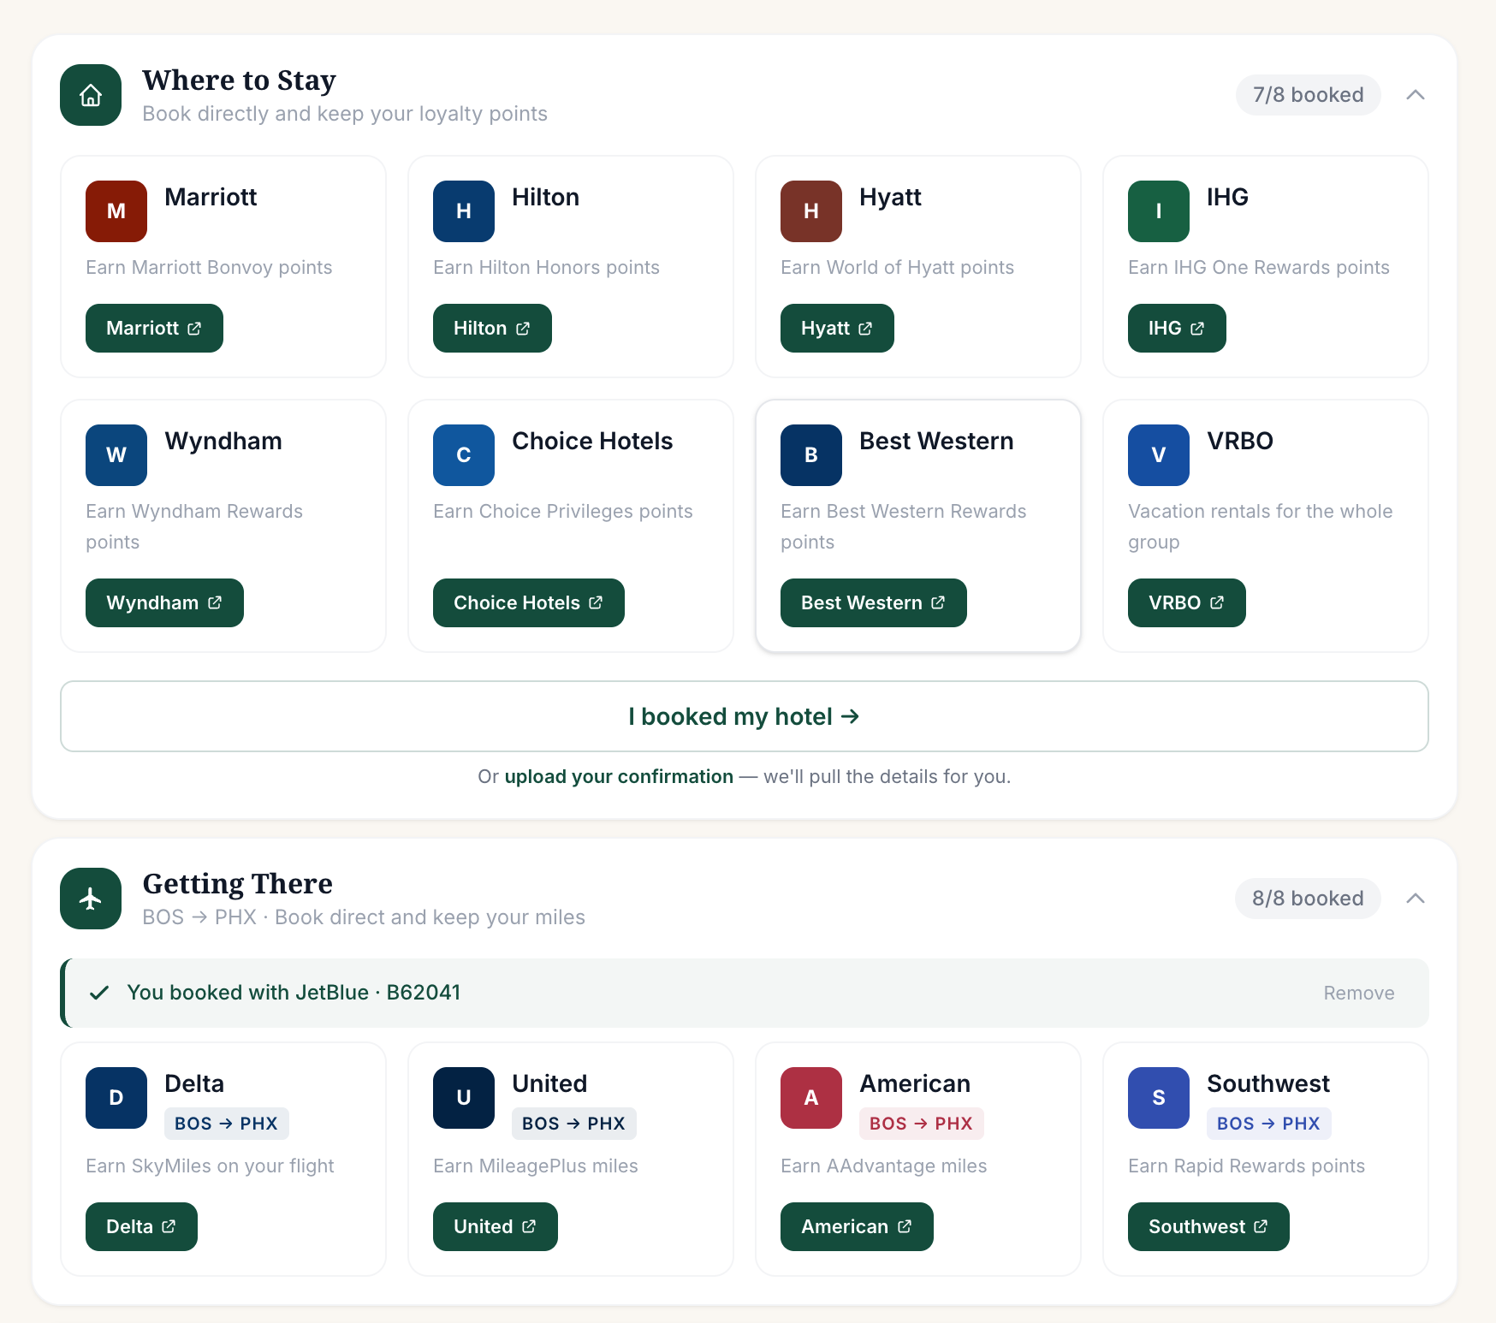Click I booked my hotel button
Viewport: 1496px width, 1323px height.
(745, 716)
